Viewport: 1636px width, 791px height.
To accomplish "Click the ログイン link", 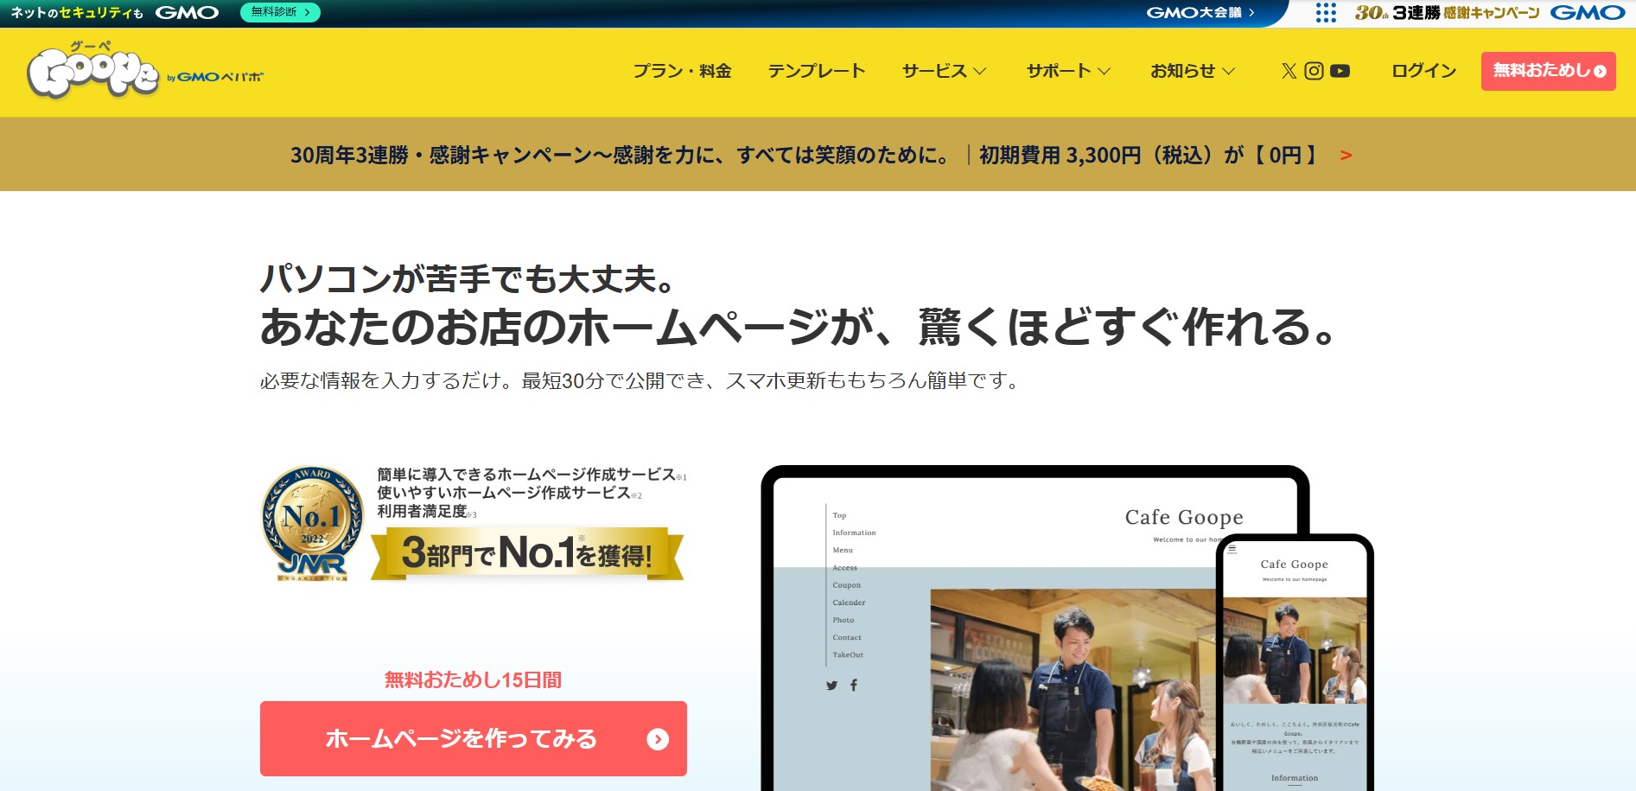I will click(1424, 71).
